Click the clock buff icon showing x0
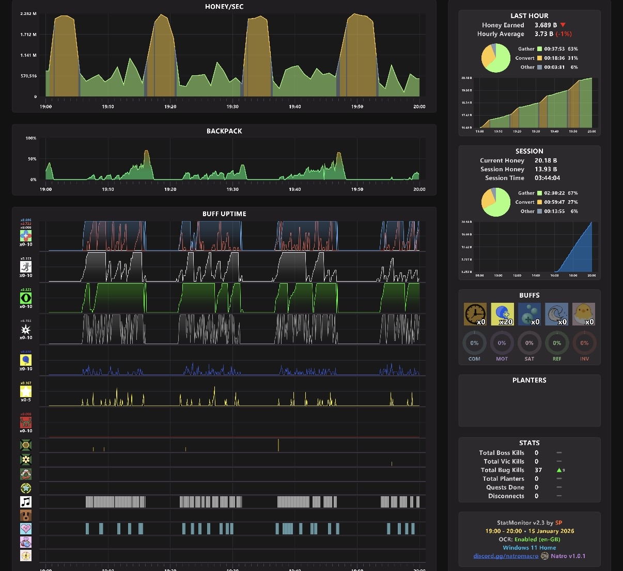This screenshot has height=571, width=623. [475, 314]
